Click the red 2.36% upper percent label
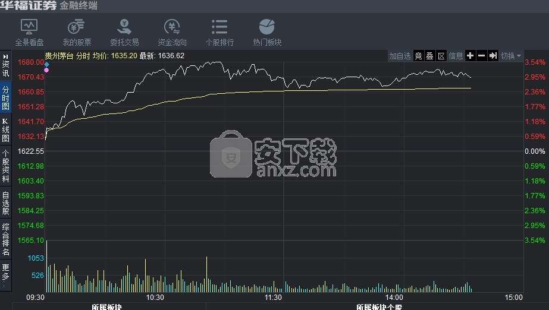This screenshot has width=549, height=310. [535, 92]
